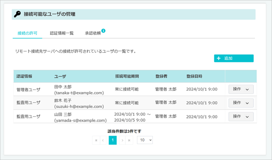Image resolution: width=272 pixels, height=160 pixels.
Task: Jump to last page icon
Action: (130, 140)
